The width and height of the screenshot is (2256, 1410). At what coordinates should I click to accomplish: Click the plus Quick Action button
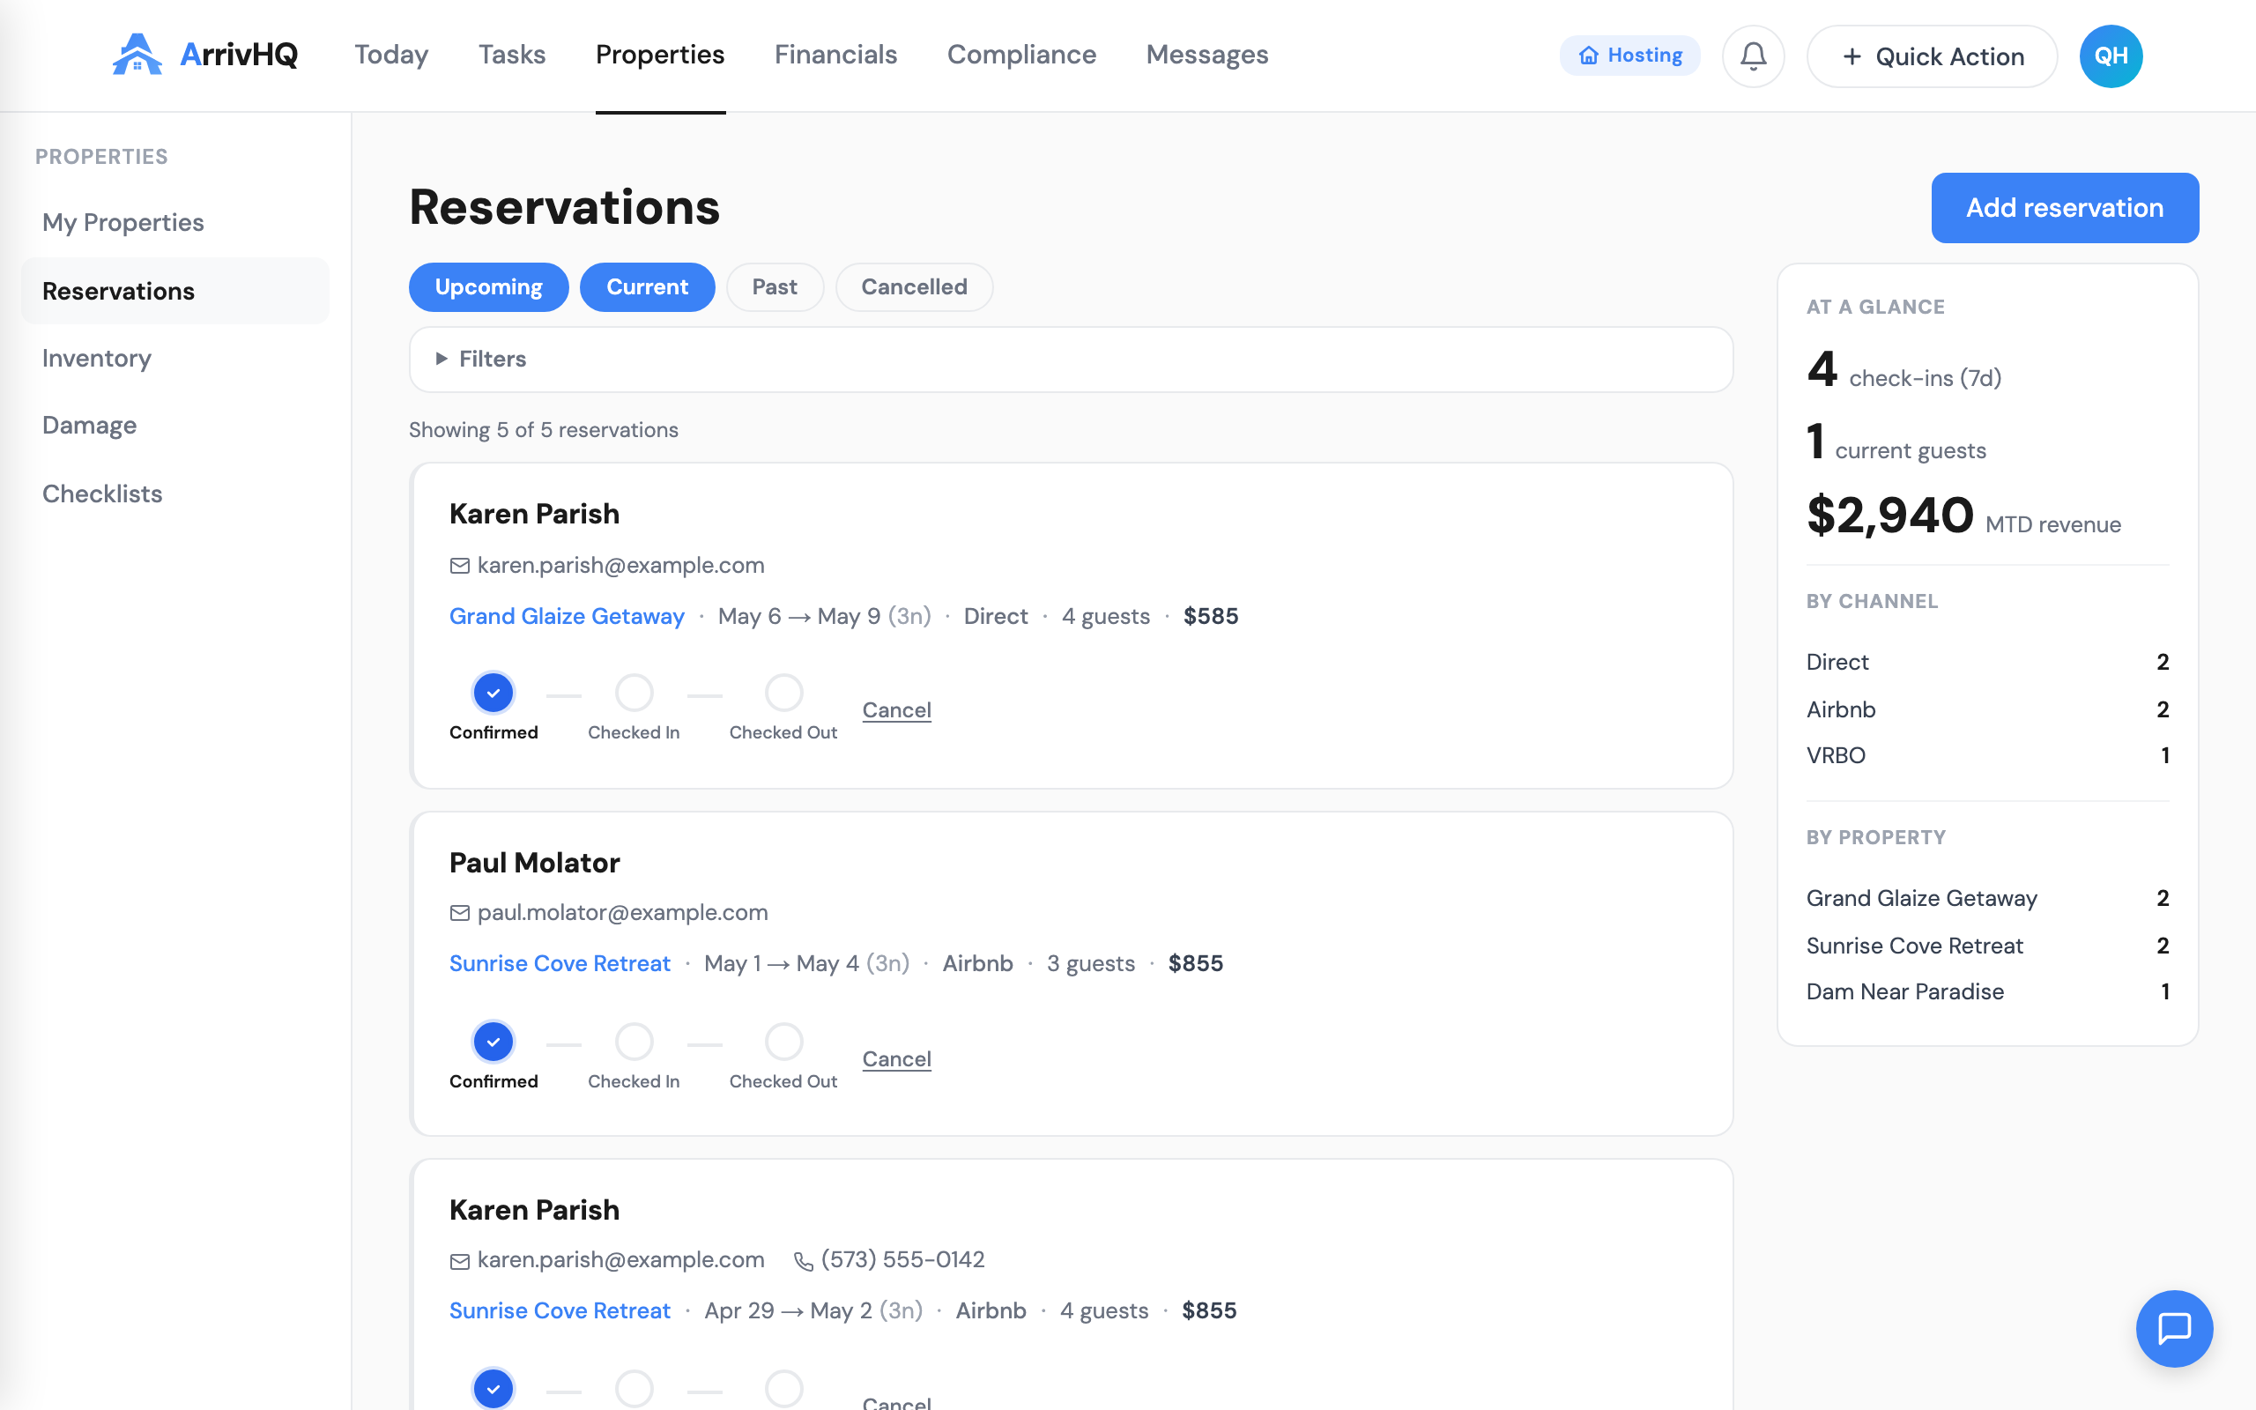pos(1932,56)
